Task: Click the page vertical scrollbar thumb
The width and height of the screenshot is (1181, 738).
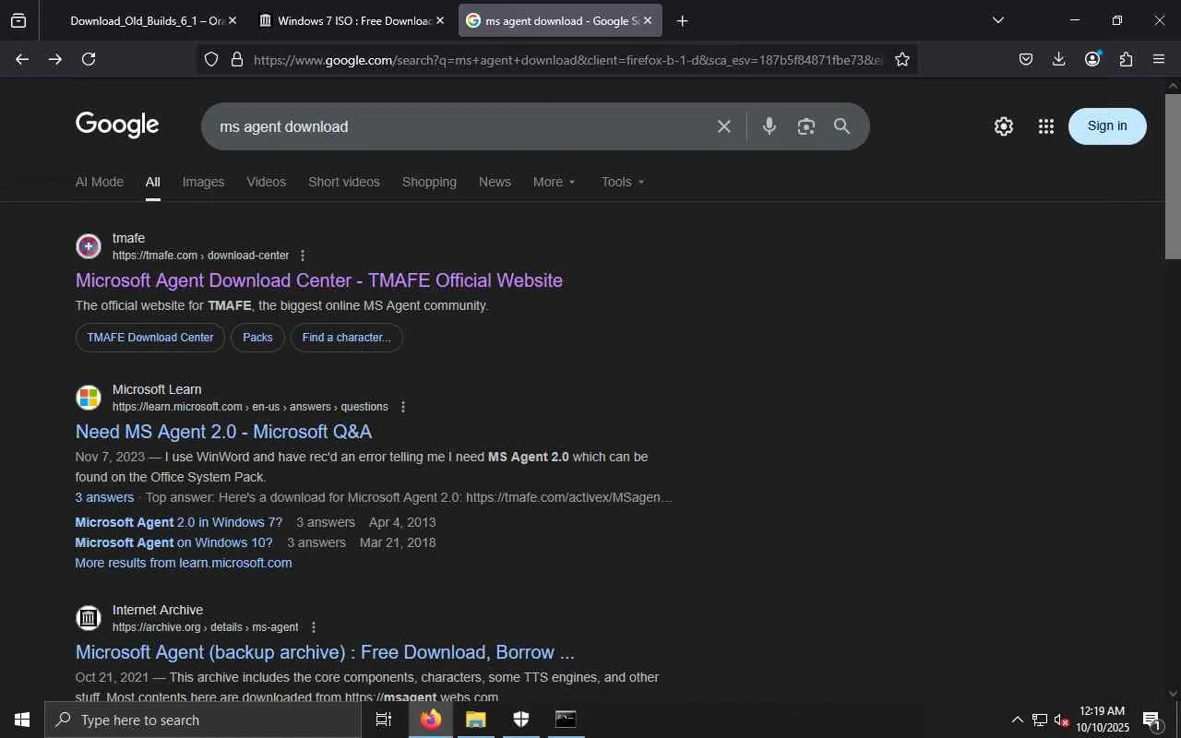Action: 1173,176
